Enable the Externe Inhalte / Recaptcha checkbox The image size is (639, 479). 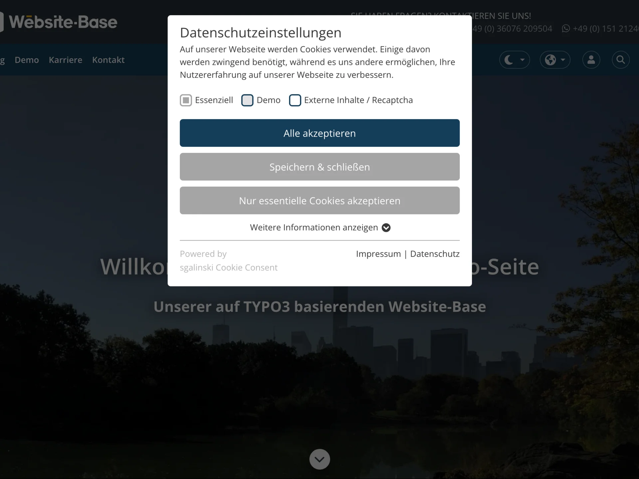pos(295,100)
